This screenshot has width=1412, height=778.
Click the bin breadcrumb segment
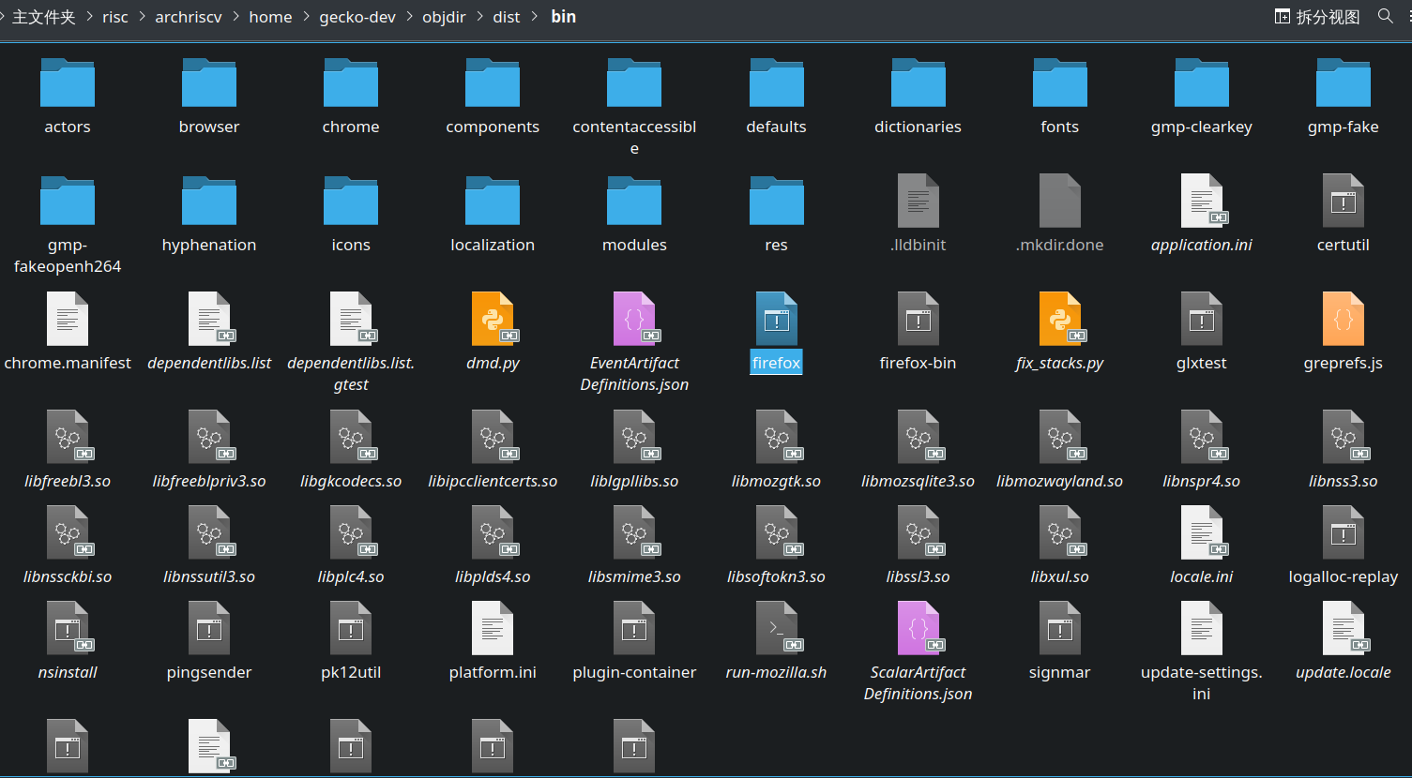tap(564, 17)
